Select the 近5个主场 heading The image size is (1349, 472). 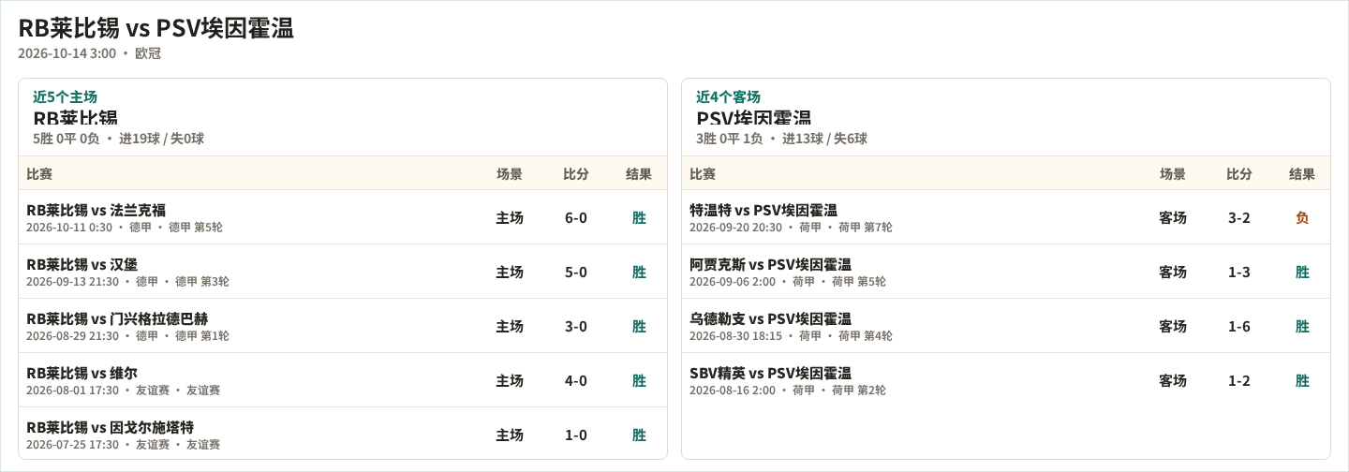pyautogui.click(x=65, y=96)
